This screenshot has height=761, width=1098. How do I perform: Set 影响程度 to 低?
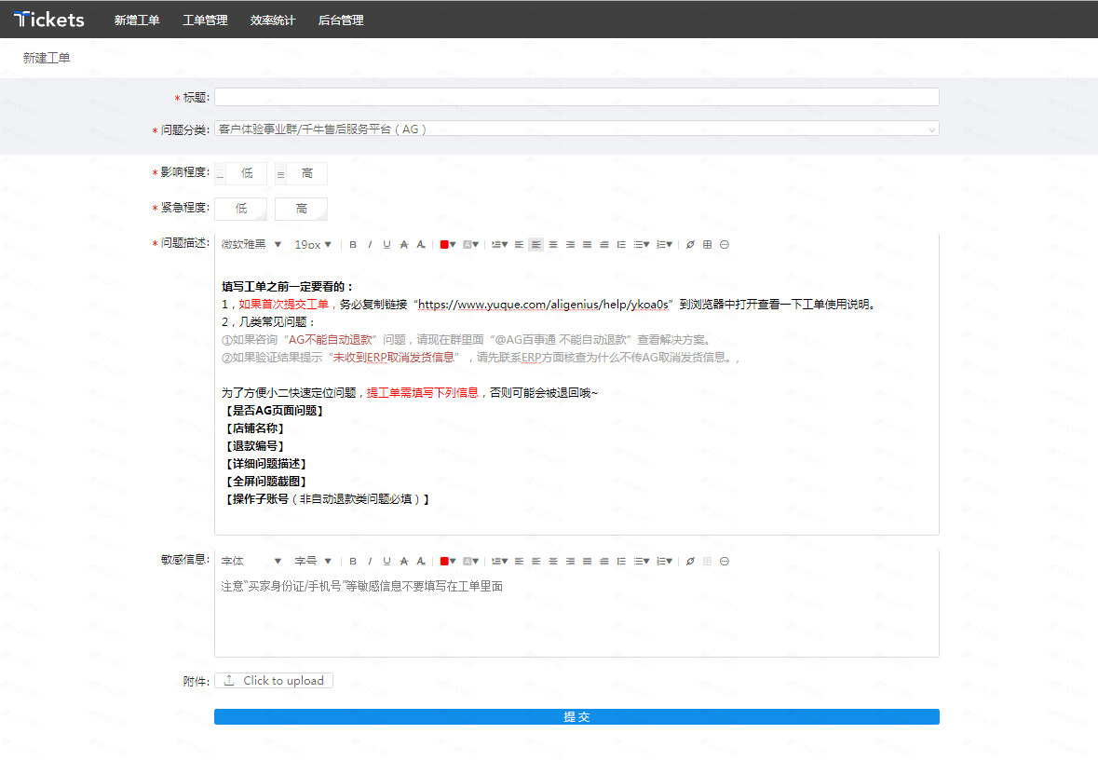tap(241, 173)
